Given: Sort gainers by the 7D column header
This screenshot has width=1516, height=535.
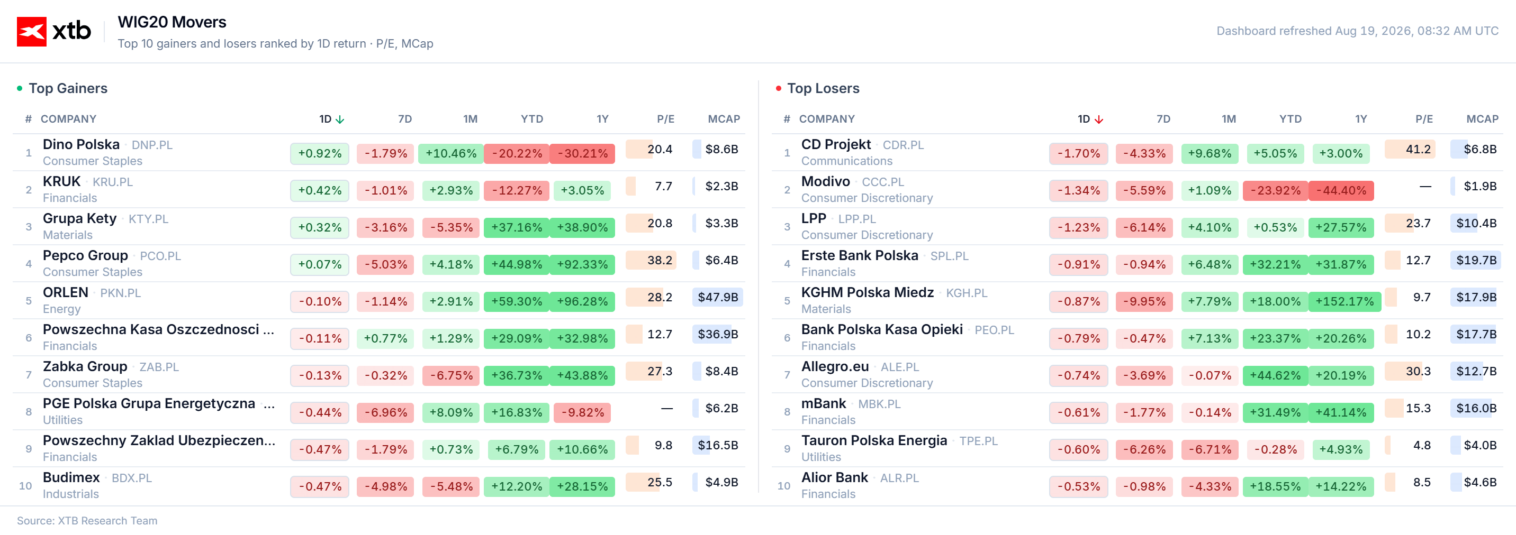Looking at the screenshot, I should (404, 119).
